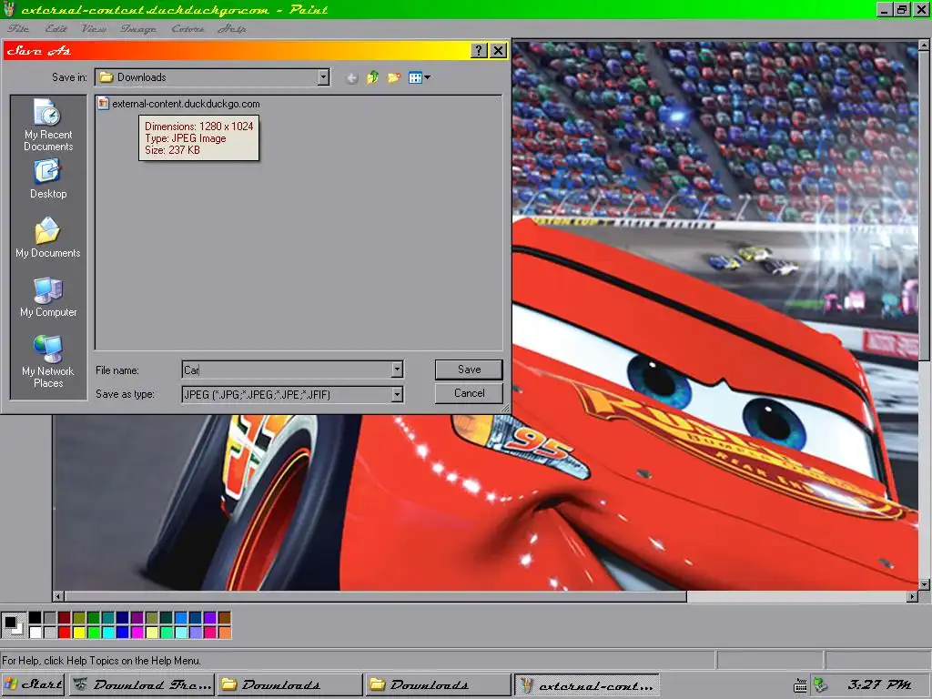The image size is (932, 699).
Task: Click the file icon beside external-content.duckduckgo.com
Action: [104, 104]
